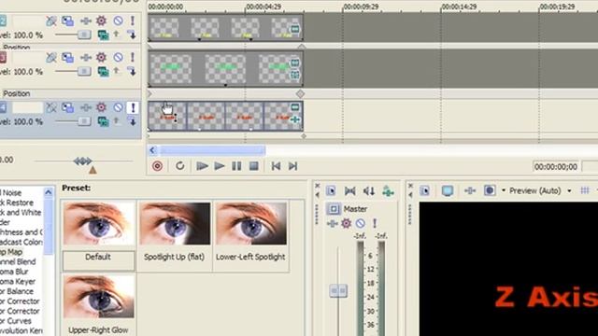Start recording with the Record button
Screen dimensions: 598x336
pyautogui.click(x=157, y=166)
